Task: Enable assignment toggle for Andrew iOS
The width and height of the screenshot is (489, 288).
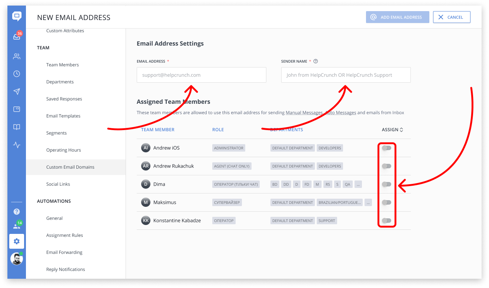Action: point(386,148)
